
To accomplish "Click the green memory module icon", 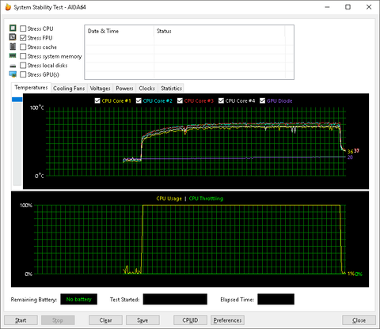I will point(13,55).
